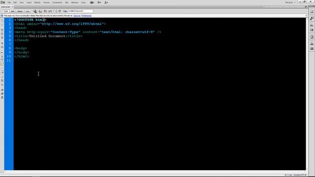Open the Help menu
Image resolution: width=315 pixels, height=177 pixels.
pos(83,2)
